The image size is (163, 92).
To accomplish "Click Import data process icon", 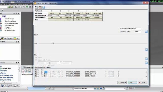I will tap(1, 68).
